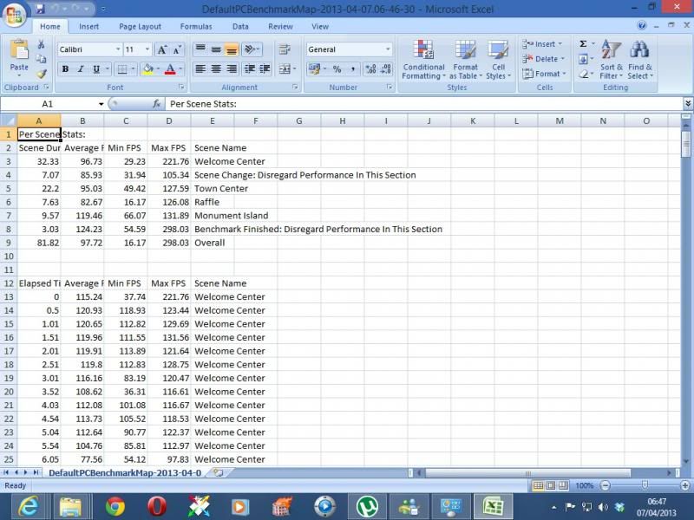Click the Cut scissors icon

tap(41, 45)
